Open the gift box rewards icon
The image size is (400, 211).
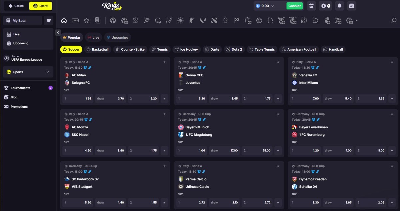(311, 6)
